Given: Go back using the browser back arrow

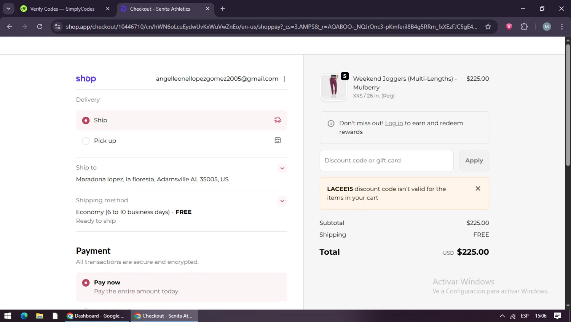Looking at the screenshot, I should tap(10, 27).
